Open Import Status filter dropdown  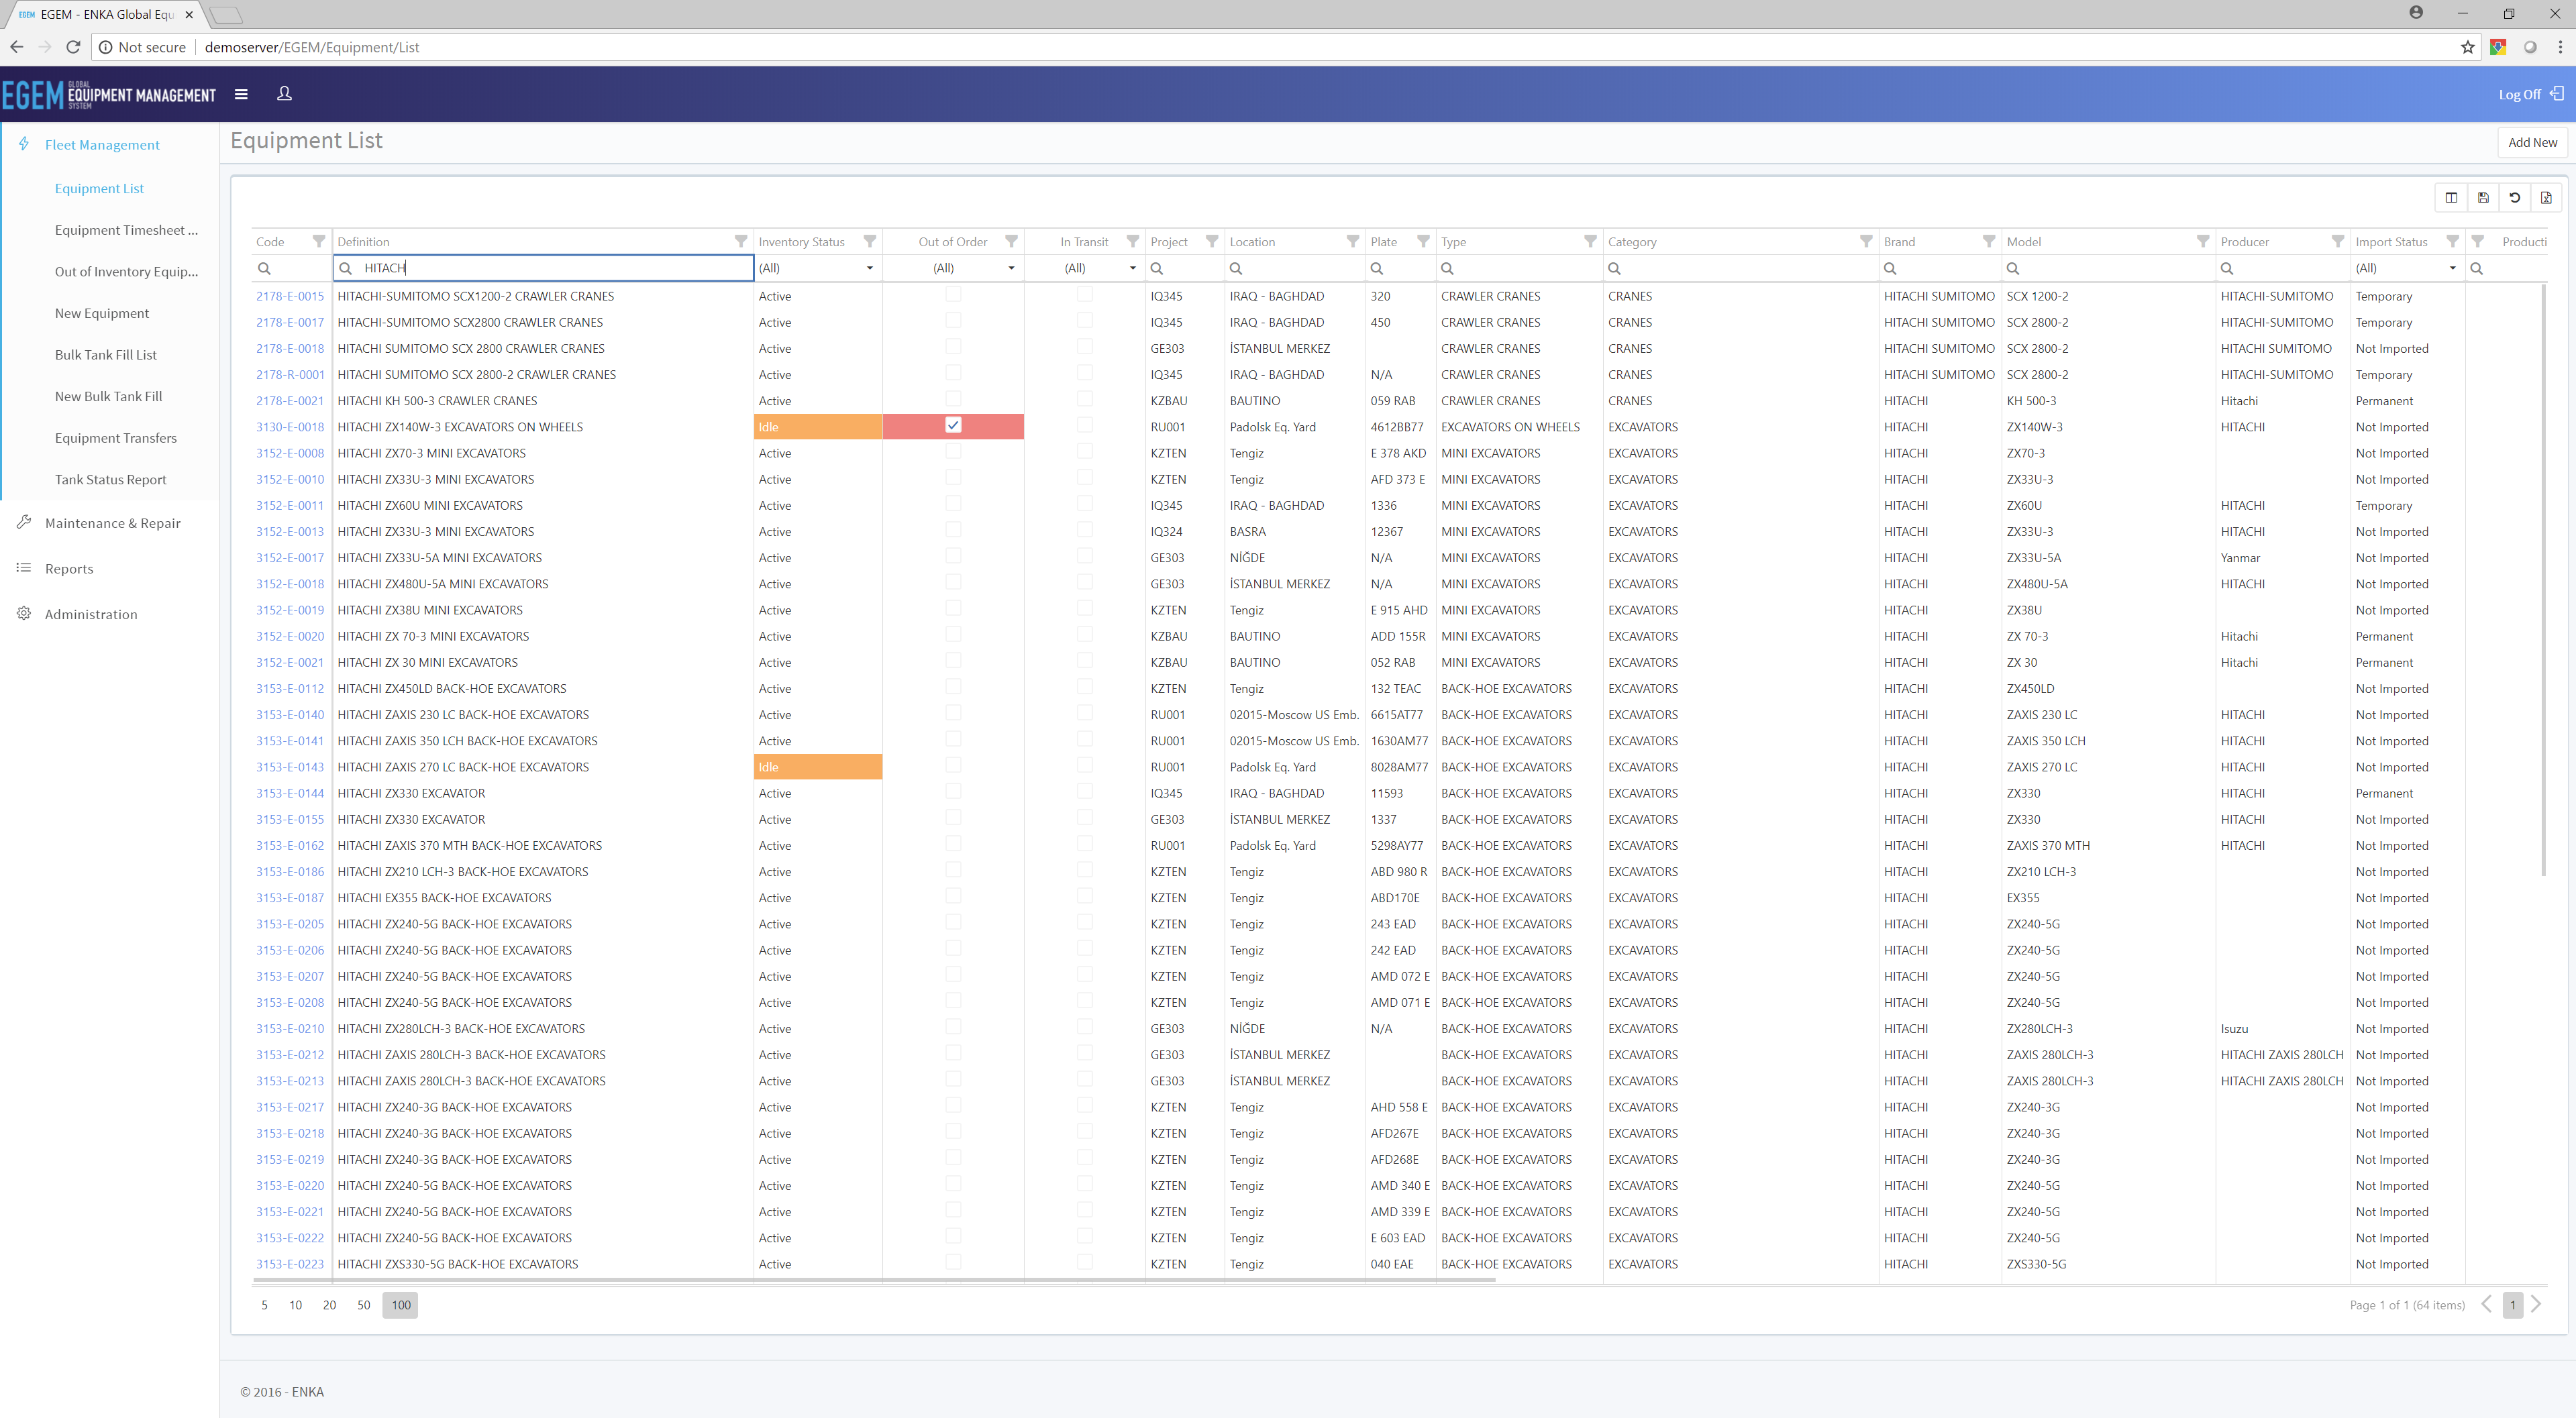coord(2452,268)
